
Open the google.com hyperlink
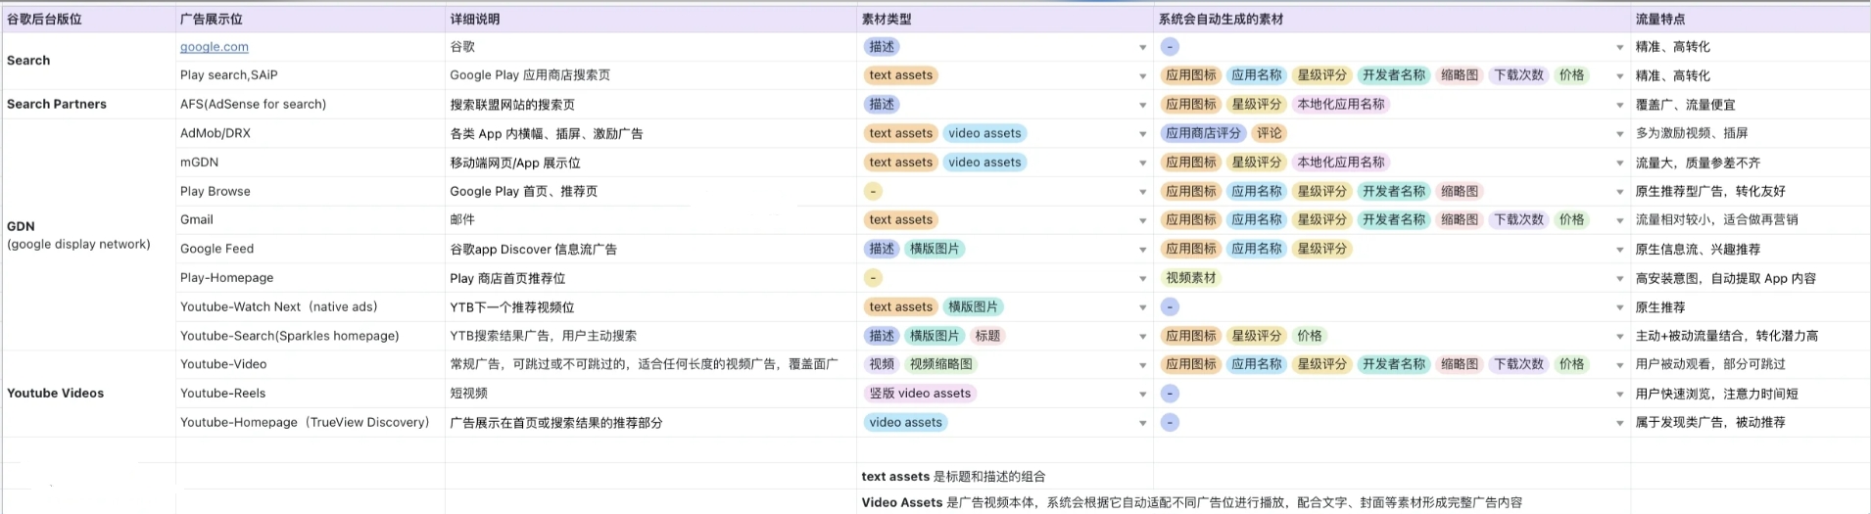[x=214, y=47]
